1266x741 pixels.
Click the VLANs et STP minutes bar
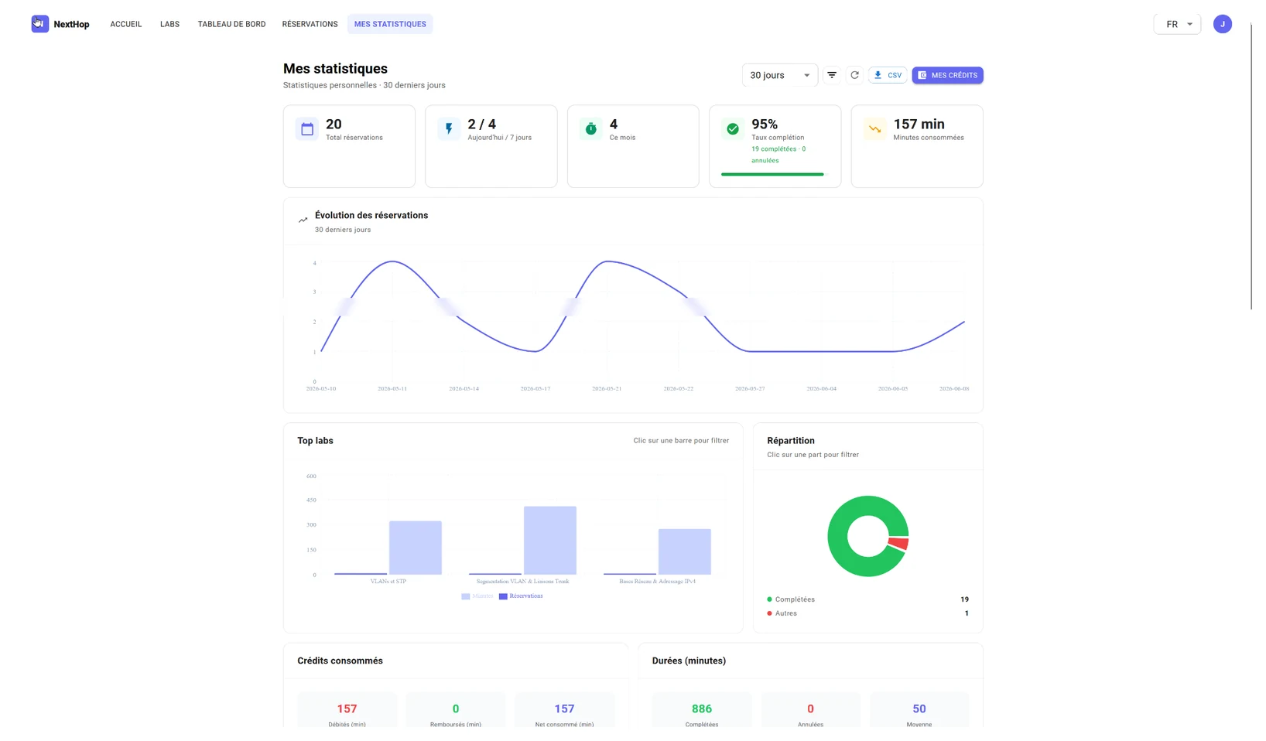click(416, 548)
